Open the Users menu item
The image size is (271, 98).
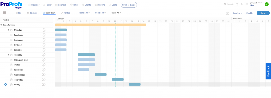(x=113, y=5)
